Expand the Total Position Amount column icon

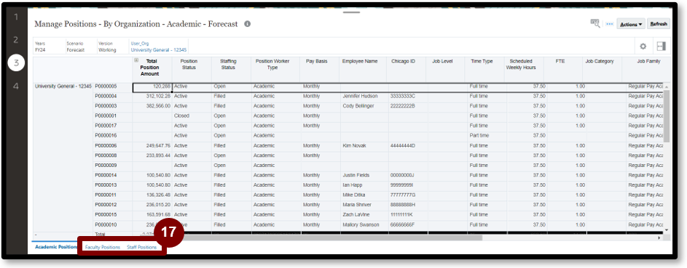pyautogui.click(x=136, y=61)
